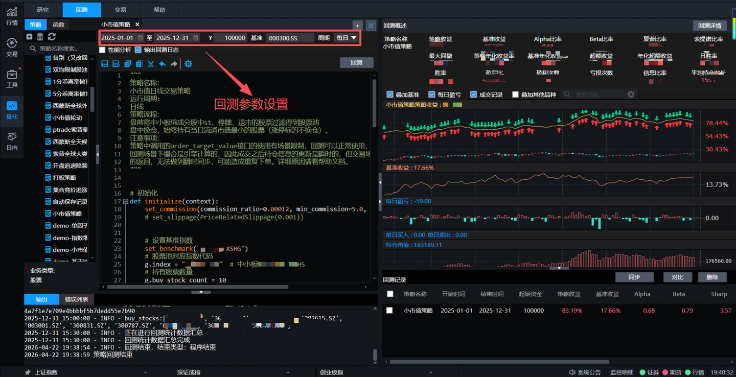
Task: Switch to the 研究 tab
Action: [x=43, y=10]
